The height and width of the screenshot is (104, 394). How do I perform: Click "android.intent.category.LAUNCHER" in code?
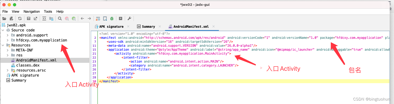point(202,65)
